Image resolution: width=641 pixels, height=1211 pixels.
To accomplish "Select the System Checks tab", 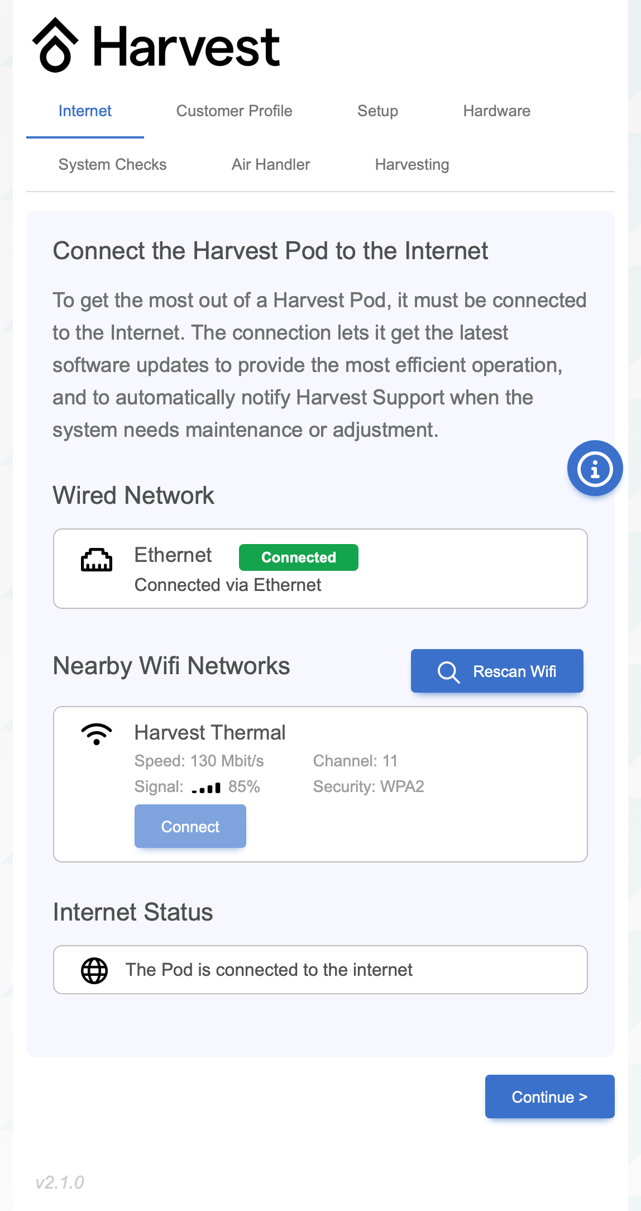I will 113,165.
